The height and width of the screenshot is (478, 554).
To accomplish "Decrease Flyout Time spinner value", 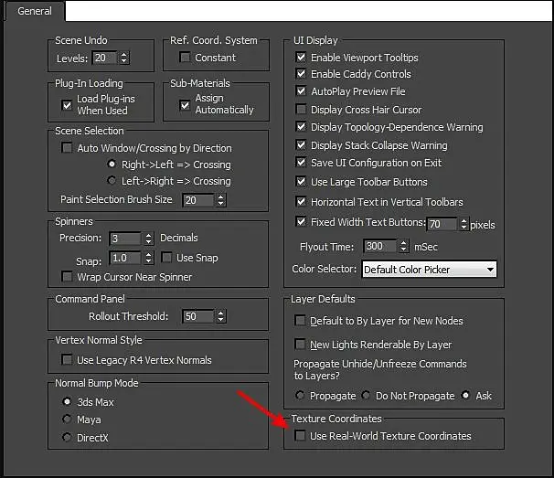I will pos(403,250).
